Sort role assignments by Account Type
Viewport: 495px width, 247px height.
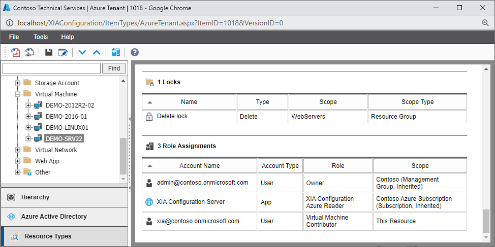[281, 166]
